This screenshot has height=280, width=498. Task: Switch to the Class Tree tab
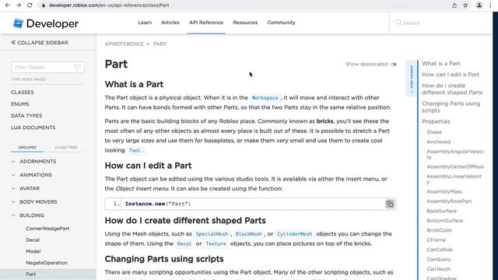66,147
